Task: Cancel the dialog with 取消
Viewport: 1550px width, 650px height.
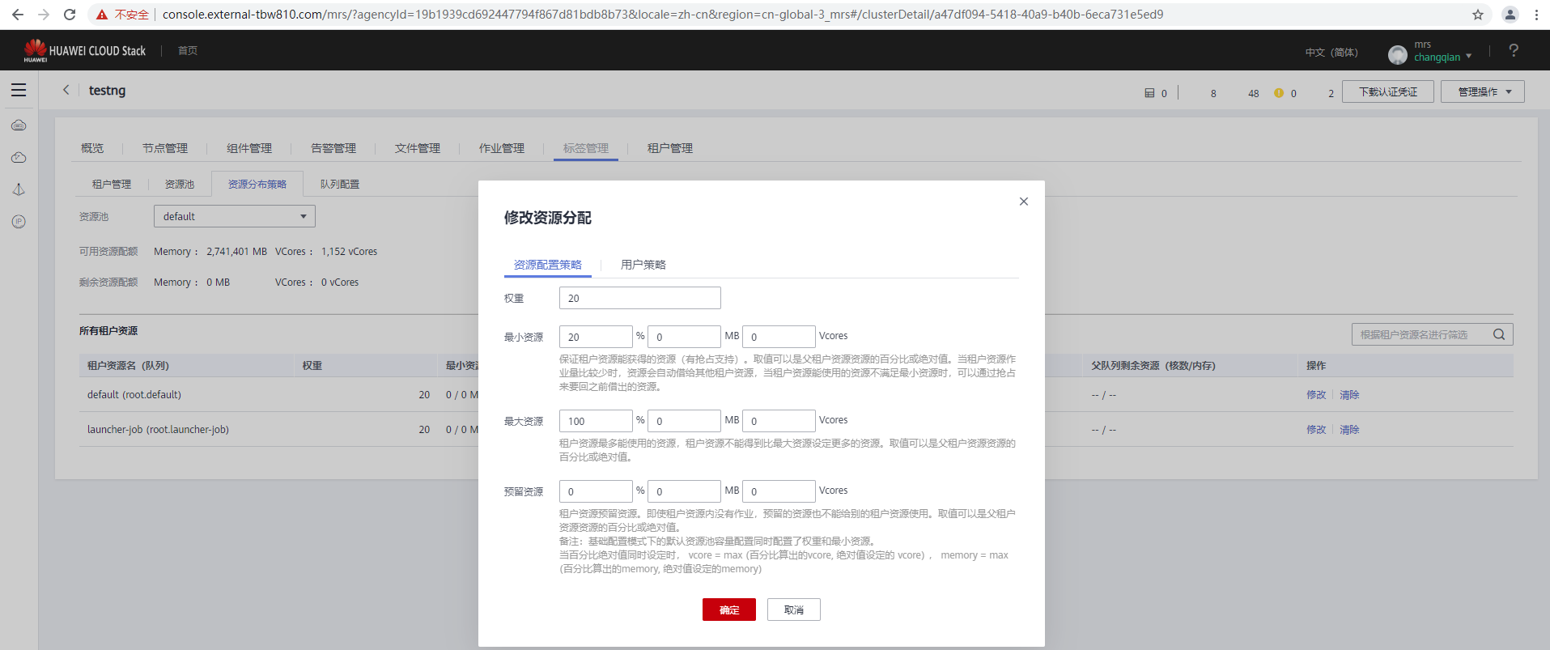Action: click(x=794, y=610)
